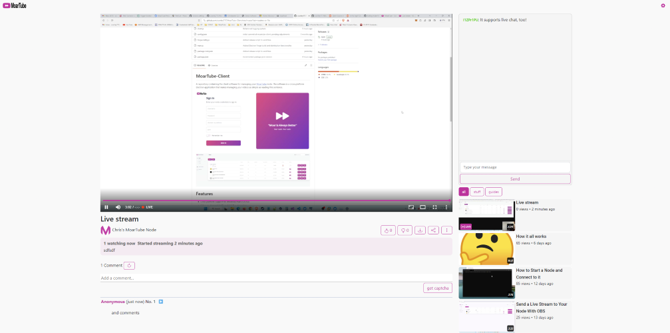Dislike the live stream with thumbs down
The width and height of the screenshot is (670, 333).
pos(405,230)
